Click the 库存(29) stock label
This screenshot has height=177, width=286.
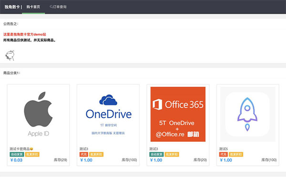pos(61,160)
